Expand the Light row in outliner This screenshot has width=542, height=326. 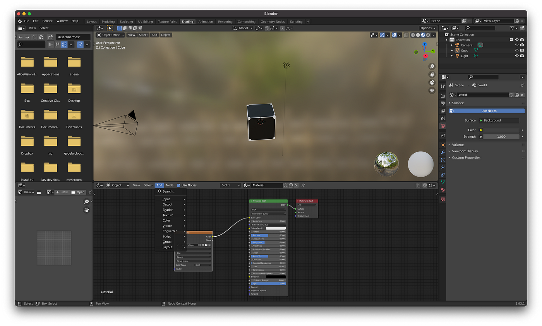(452, 56)
